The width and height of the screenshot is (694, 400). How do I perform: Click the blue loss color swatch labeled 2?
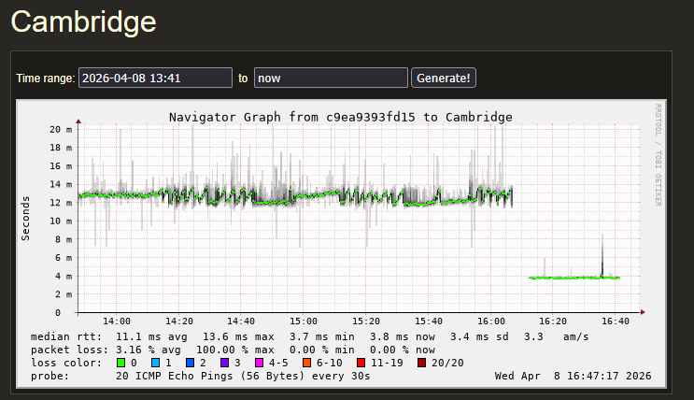191,363
